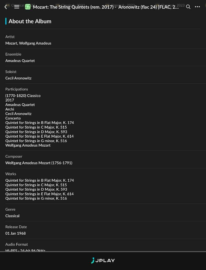This screenshot has width=206, height=270.
Task: Select composer Wolfgang Amadeus Mozart (1756-1791)
Action: 39,163
